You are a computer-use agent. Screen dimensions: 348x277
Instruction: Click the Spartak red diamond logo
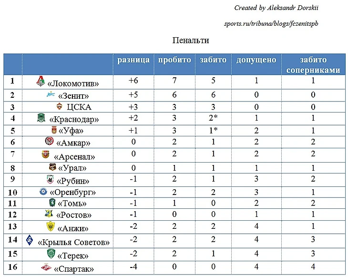[x=46, y=267]
